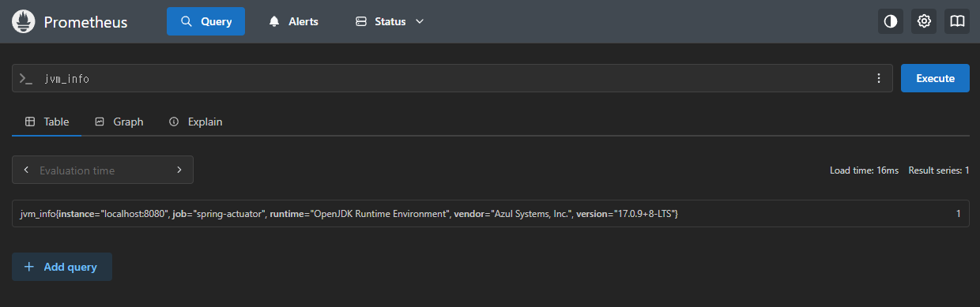Screen dimensions: 980x307
Task: Click the Alerts bell icon
Action: pyautogui.click(x=274, y=21)
